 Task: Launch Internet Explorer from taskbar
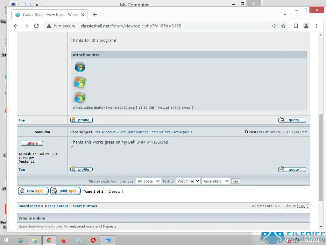(x=20, y=240)
